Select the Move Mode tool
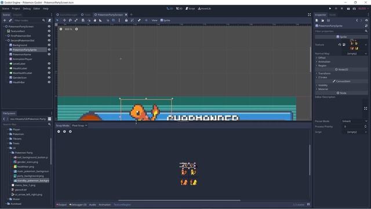Screen dimensions: 371x209 pyautogui.click(x=64, y=20)
